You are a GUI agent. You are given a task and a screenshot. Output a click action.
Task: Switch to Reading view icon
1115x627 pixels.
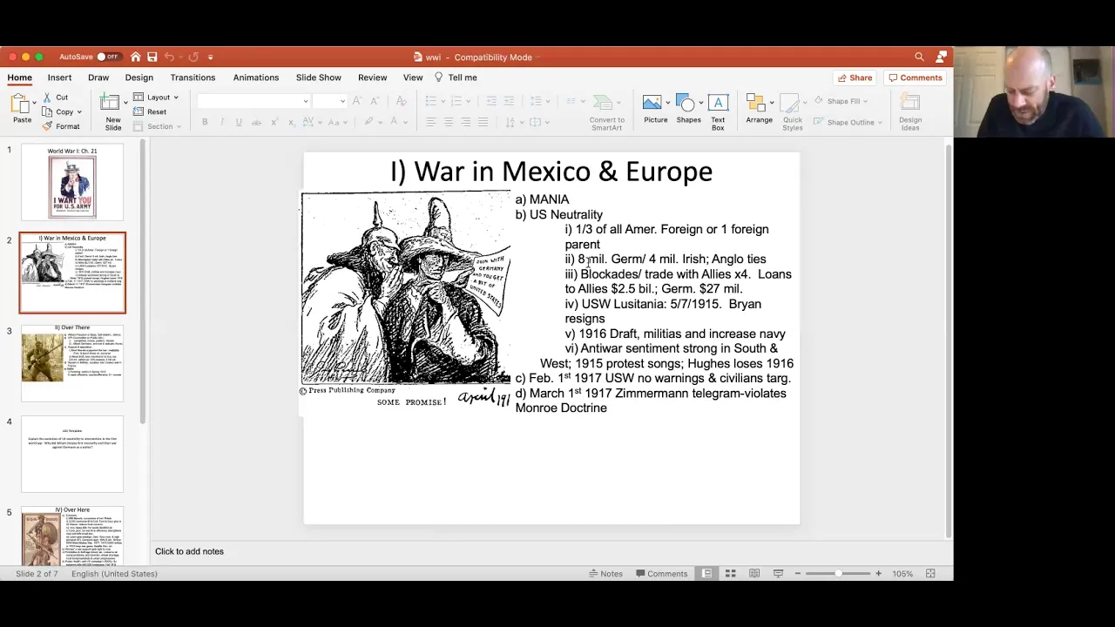pyautogui.click(x=754, y=573)
